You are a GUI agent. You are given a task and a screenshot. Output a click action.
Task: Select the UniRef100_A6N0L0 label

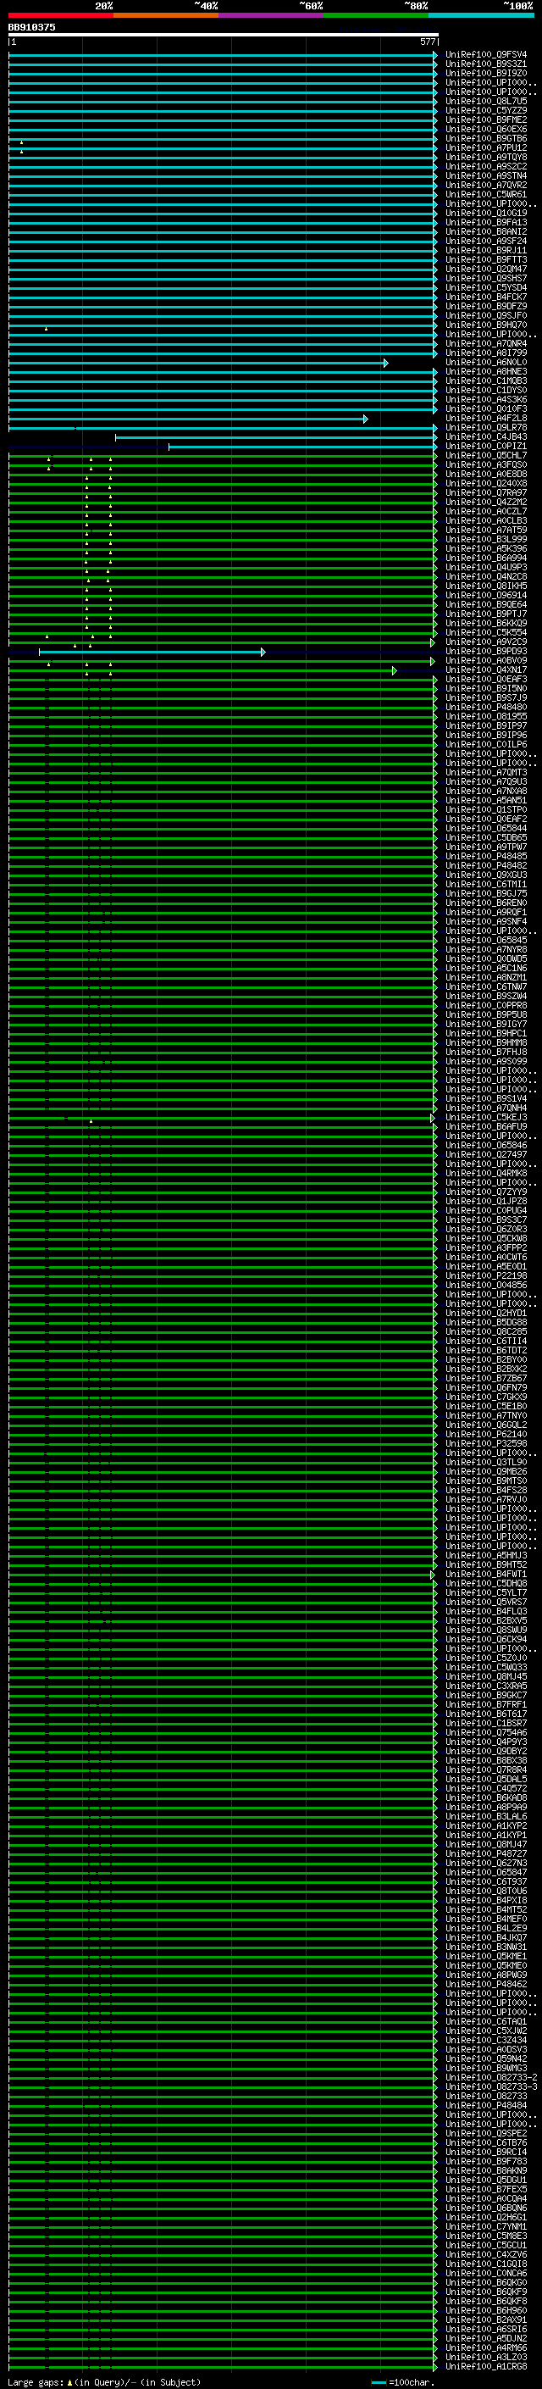tap(486, 362)
